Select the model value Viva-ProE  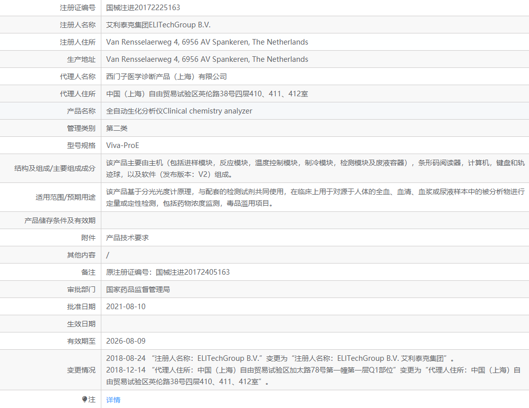123,145
